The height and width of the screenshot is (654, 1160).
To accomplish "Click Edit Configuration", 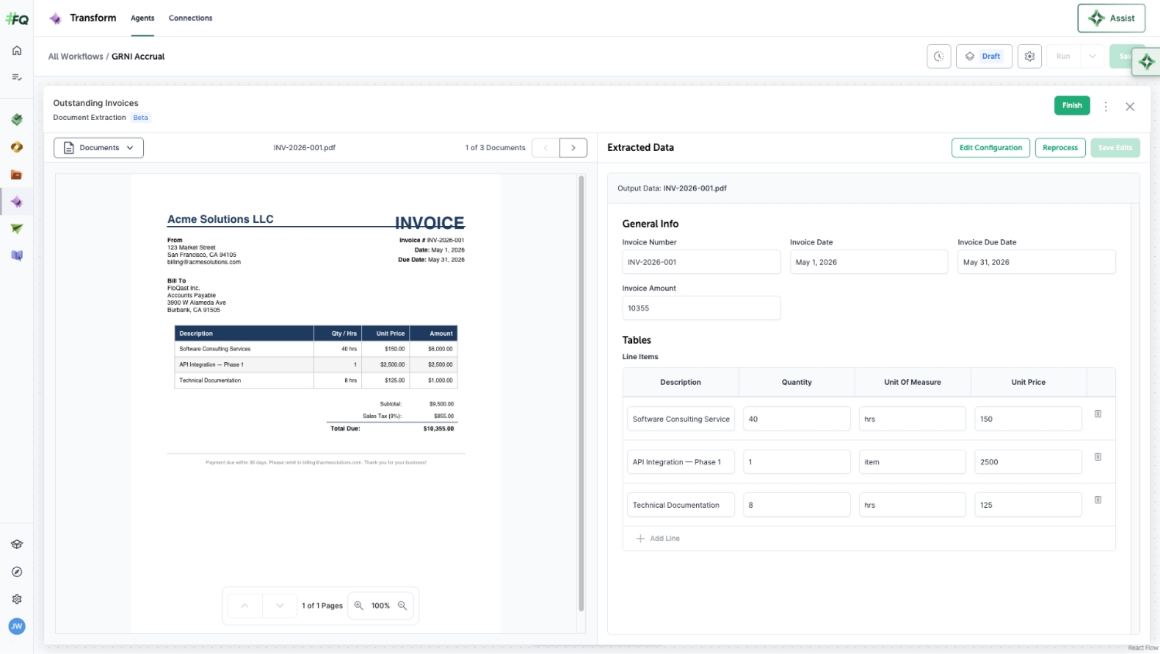I will (991, 148).
